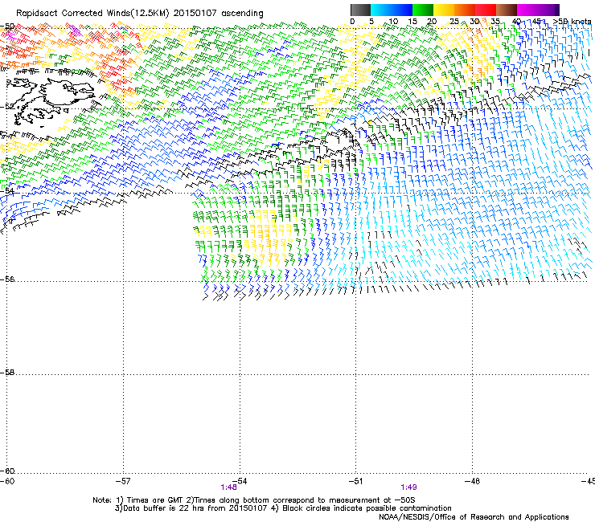Click the brown 35-40 knots legend color
595x522 pixels.
[507, 10]
